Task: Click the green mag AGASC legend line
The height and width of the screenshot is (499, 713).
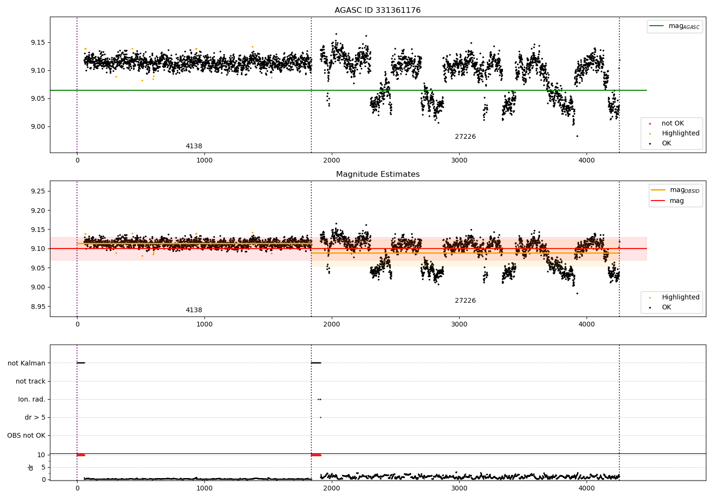Action: [656, 26]
